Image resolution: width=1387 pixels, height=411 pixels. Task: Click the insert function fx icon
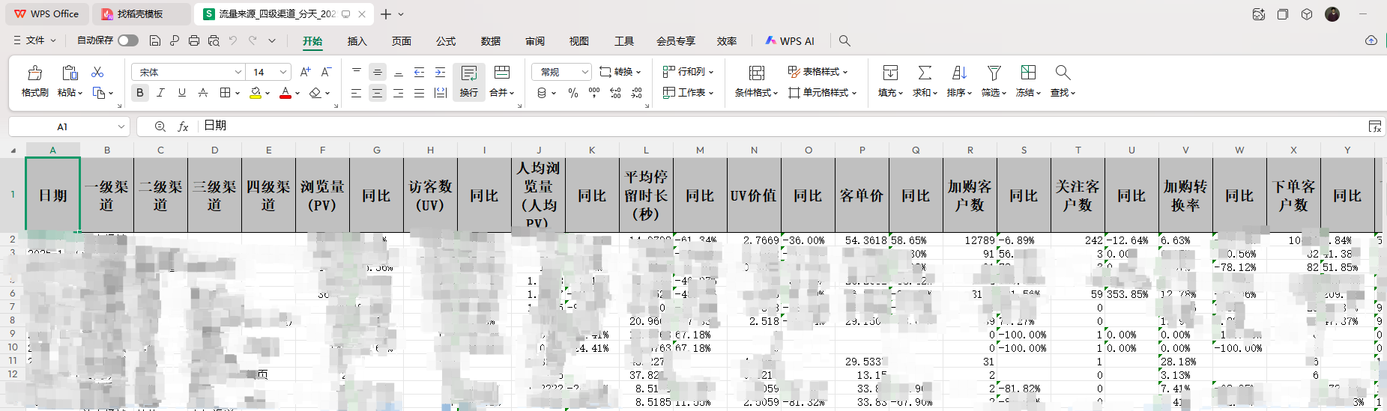[183, 127]
